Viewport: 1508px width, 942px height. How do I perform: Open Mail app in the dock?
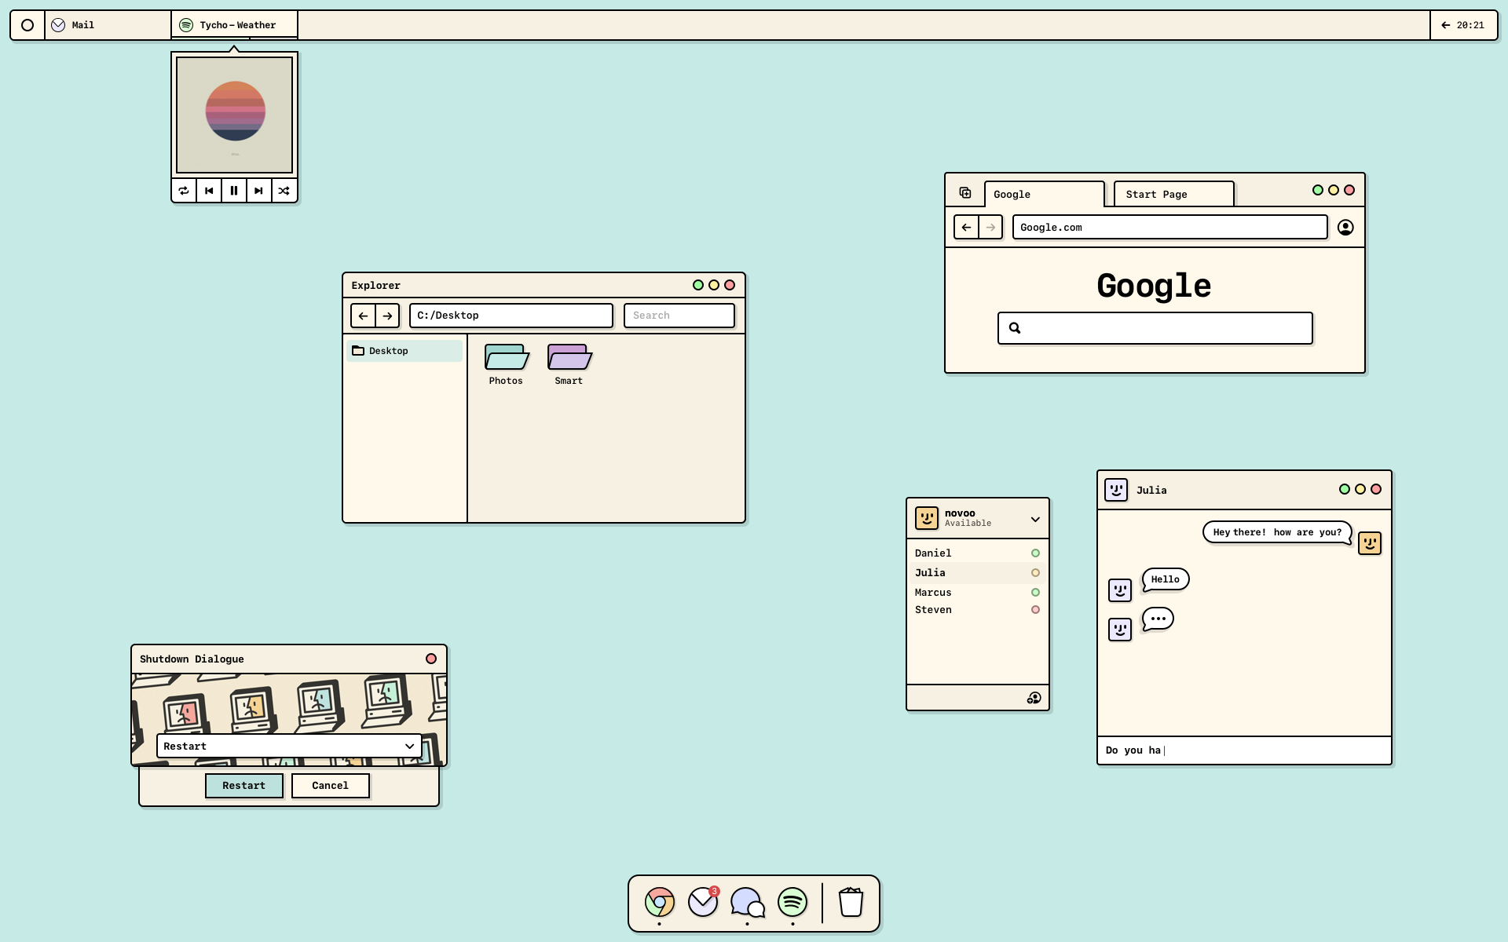click(704, 903)
